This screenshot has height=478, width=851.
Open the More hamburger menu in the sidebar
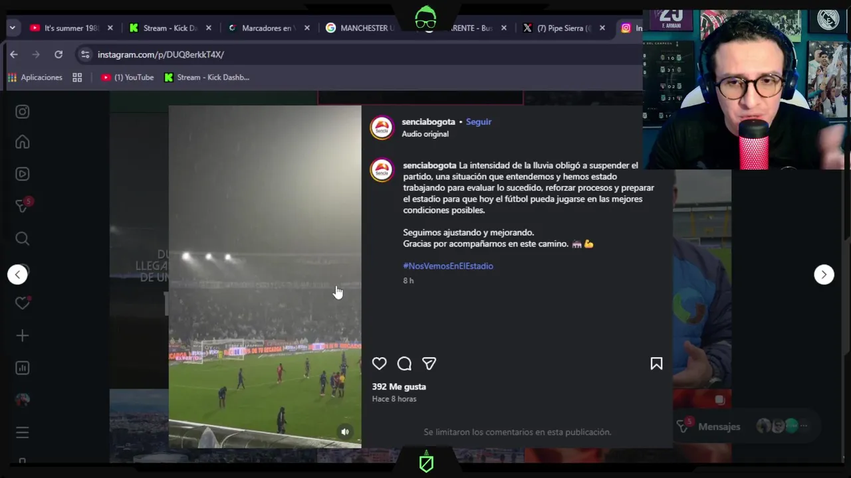(23, 433)
